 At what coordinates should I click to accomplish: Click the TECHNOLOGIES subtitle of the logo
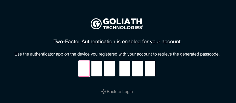click(x=122, y=28)
